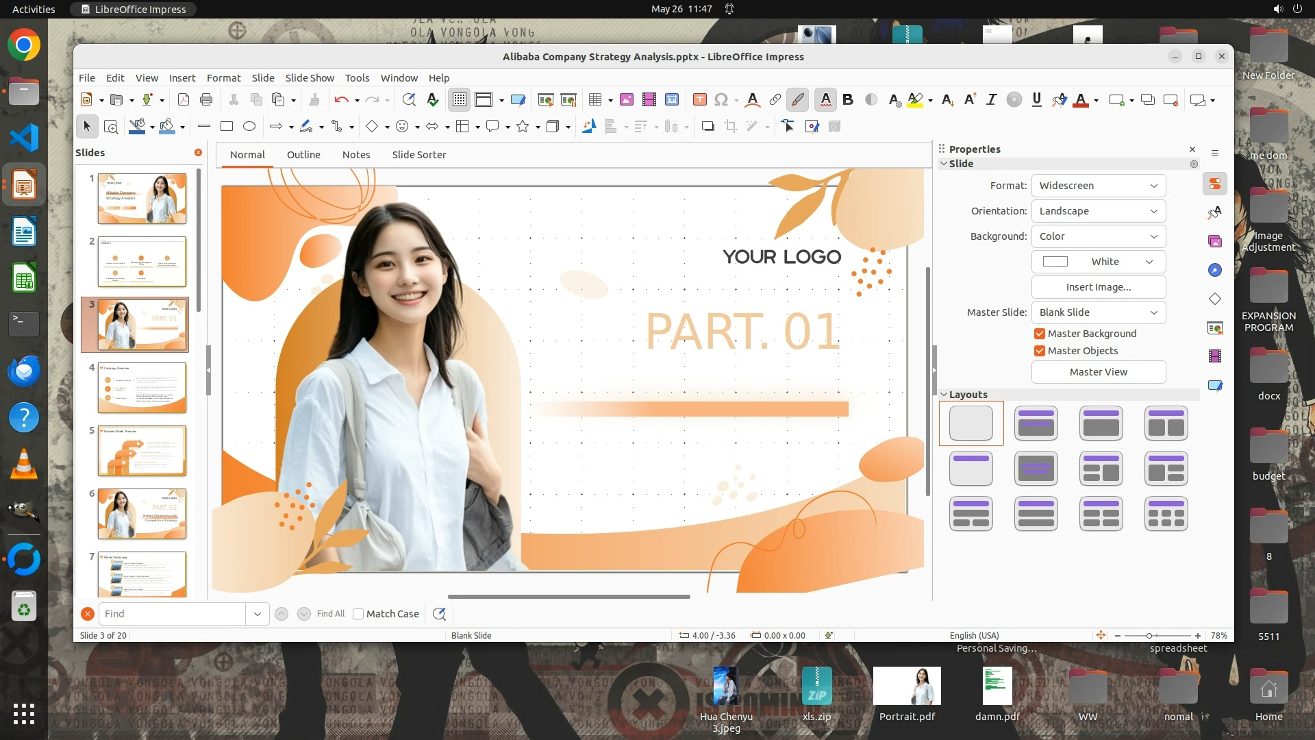Uncheck the Master Background checkbox
This screenshot has height=740, width=1315.
(1040, 334)
